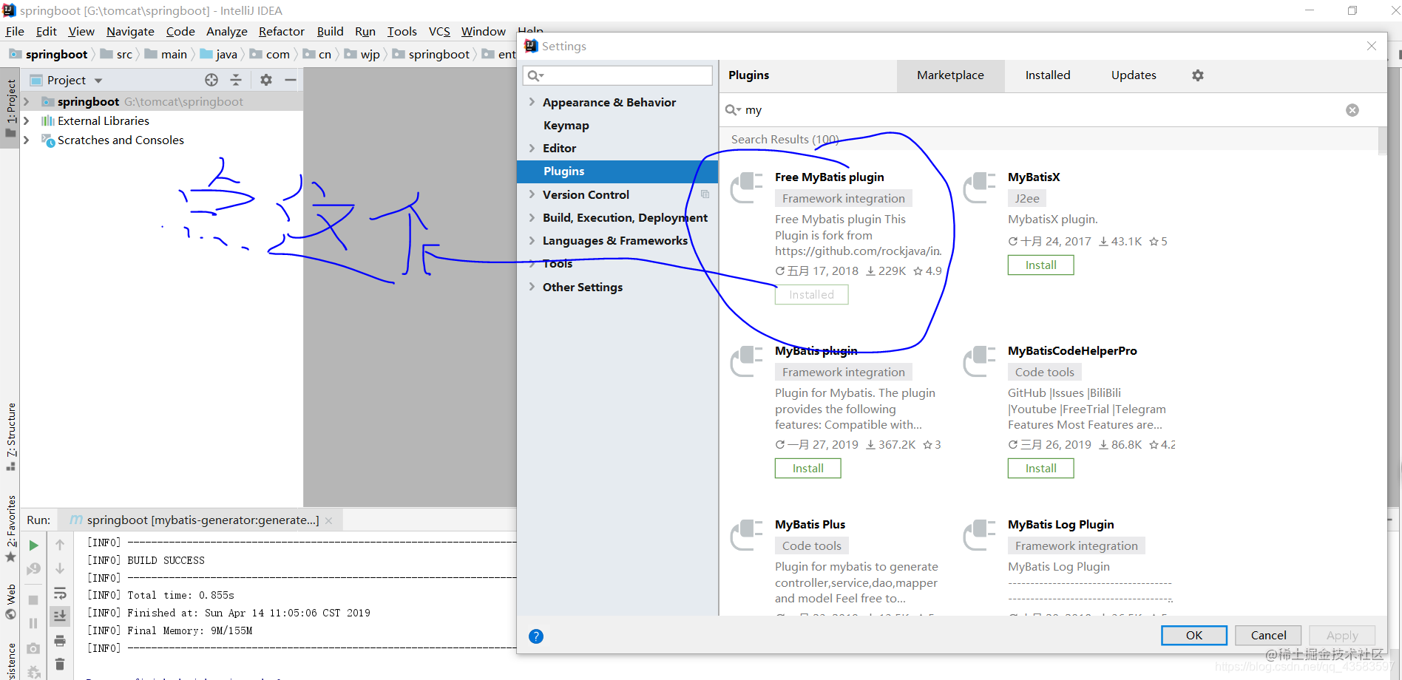Focus the Settings search field
The height and width of the screenshot is (680, 1402).
(x=617, y=75)
